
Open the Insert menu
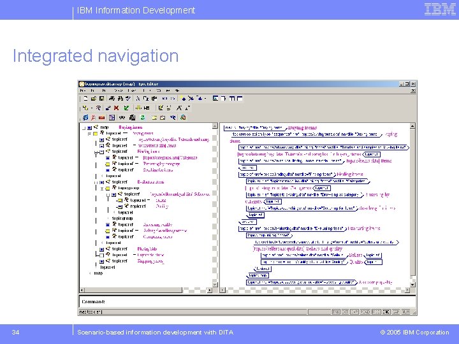(132, 90)
